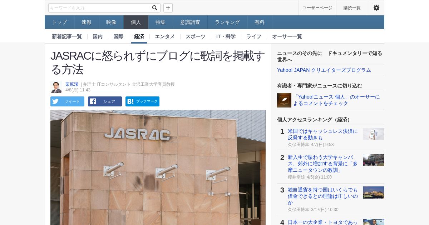Click thumbnail of cashless payment article
This screenshot has width=429, height=225.
coord(374,134)
